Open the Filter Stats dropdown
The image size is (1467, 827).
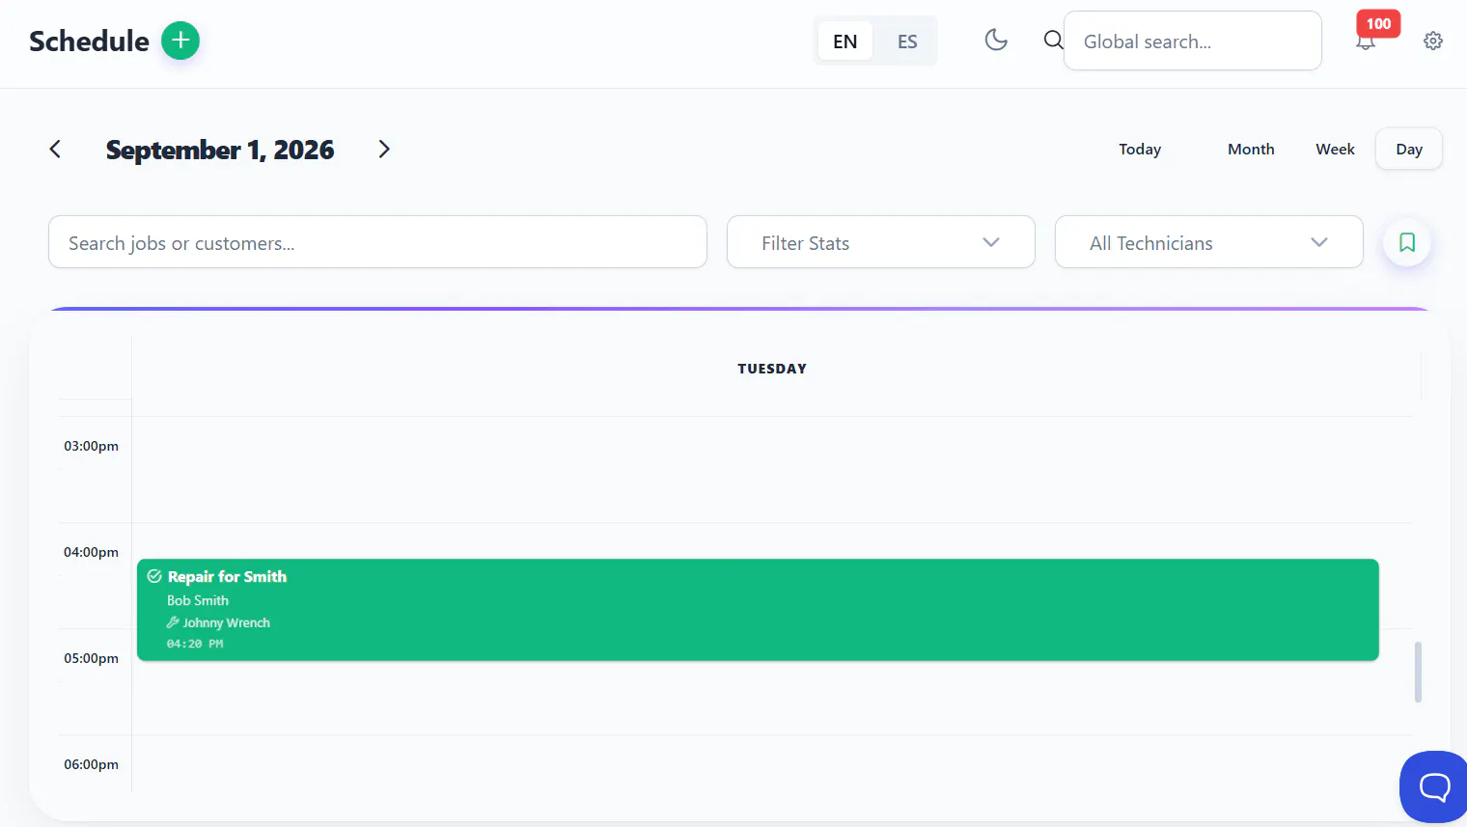(880, 242)
